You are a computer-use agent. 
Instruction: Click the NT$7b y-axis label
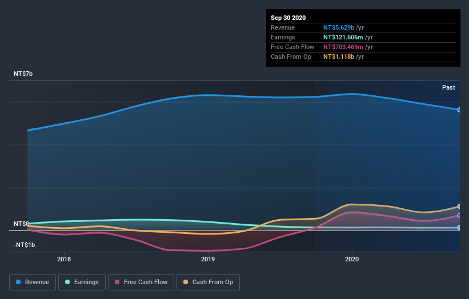(23, 74)
